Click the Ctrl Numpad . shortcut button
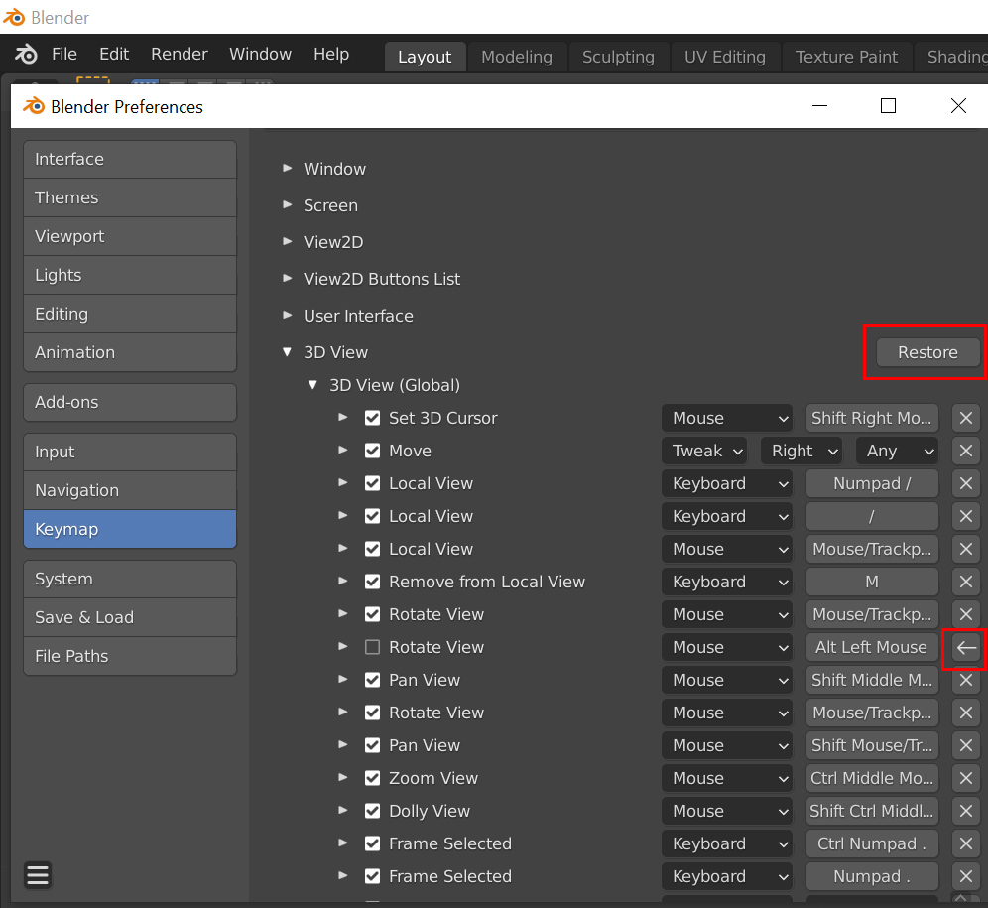988x908 pixels. point(872,844)
